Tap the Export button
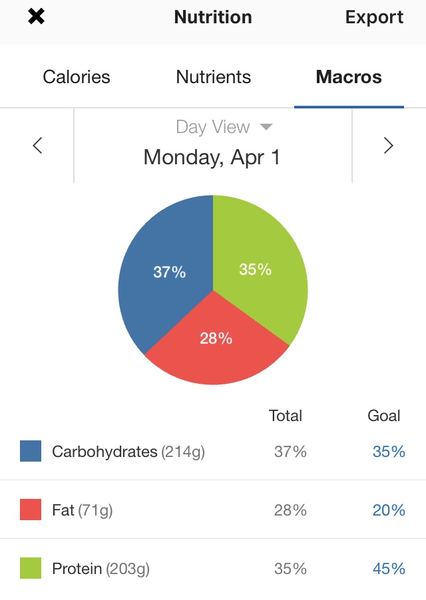 coord(374,17)
